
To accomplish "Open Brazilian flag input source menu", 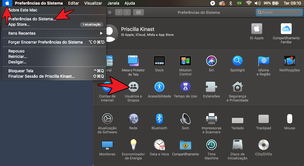I will 239,3.
